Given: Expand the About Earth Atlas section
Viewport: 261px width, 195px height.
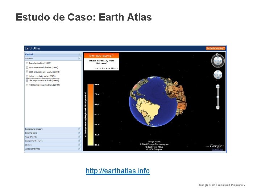Looking at the screenshot, I should [x=79, y=149].
